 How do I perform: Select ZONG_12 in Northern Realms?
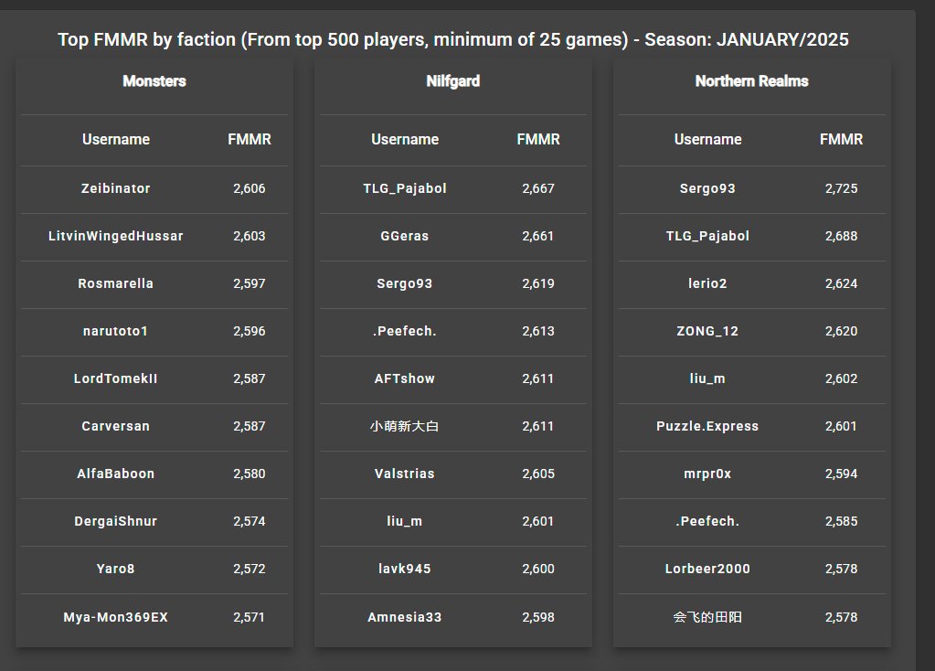click(x=707, y=331)
